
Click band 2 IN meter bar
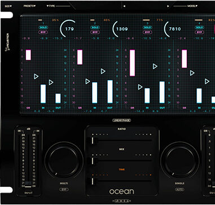tap(95, 93)
